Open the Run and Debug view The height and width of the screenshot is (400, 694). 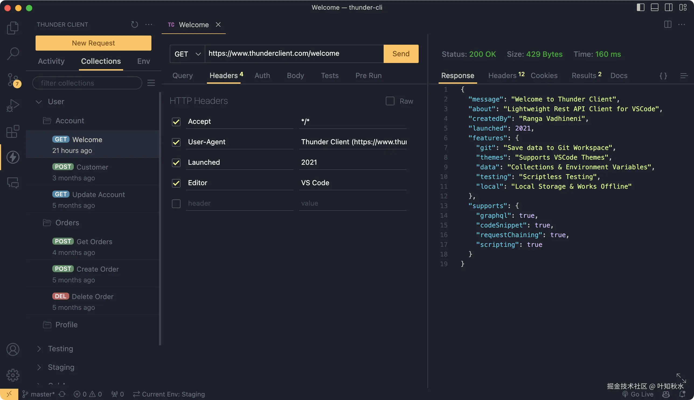coord(13,106)
